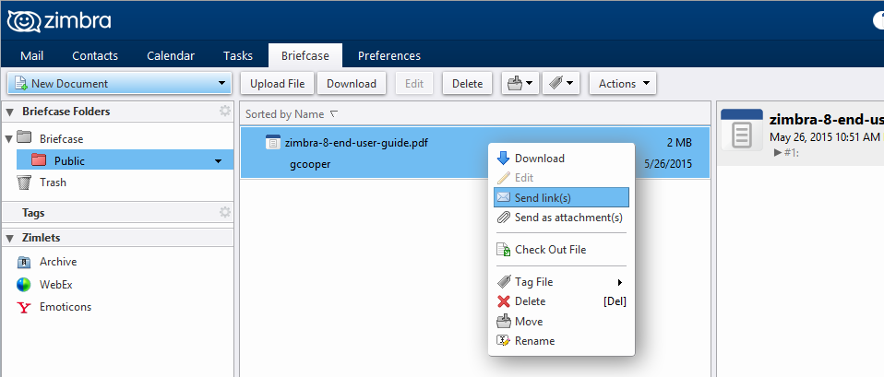
Task: Switch to the Calendar tab
Action: (171, 56)
